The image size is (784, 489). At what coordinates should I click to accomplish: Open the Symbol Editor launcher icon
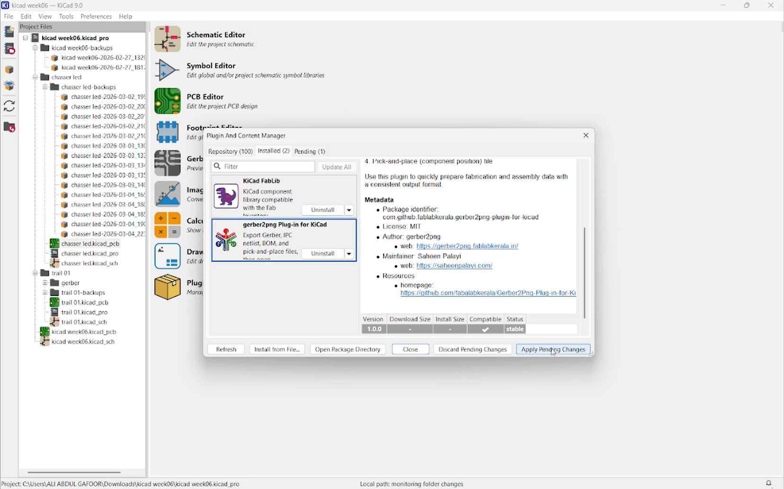[167, 70]
